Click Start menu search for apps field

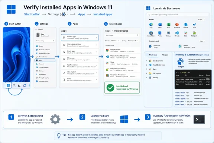tap(178, 15)
